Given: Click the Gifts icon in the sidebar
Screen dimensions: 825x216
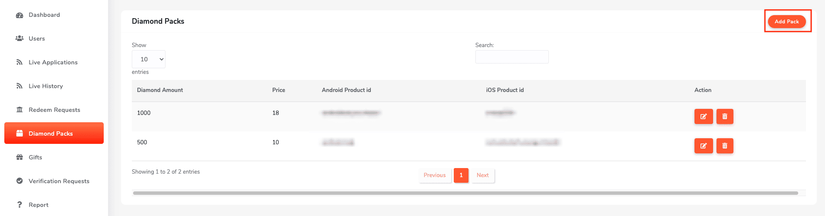Looking at the screenshot, I should click(x=19, y=157).
